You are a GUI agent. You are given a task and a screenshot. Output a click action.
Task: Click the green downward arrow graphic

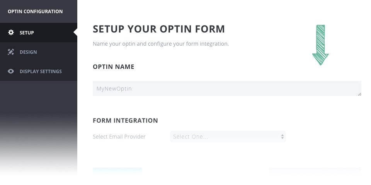click(x=320, y=45)
